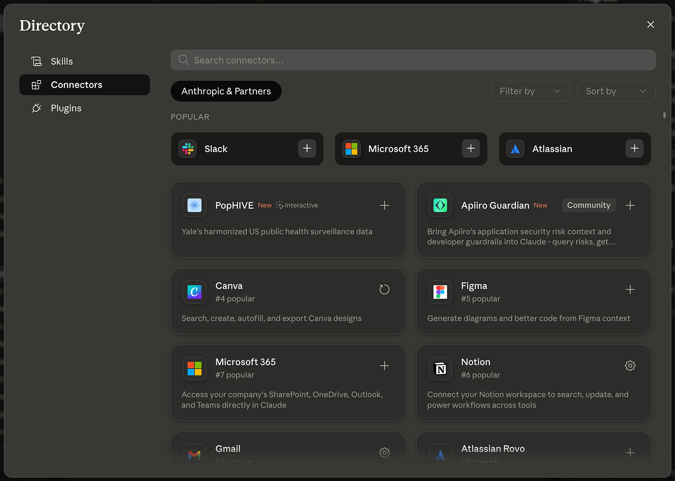Click the Notion workspace description text
Screen dimensions: 675x481
tap(528, 400)
